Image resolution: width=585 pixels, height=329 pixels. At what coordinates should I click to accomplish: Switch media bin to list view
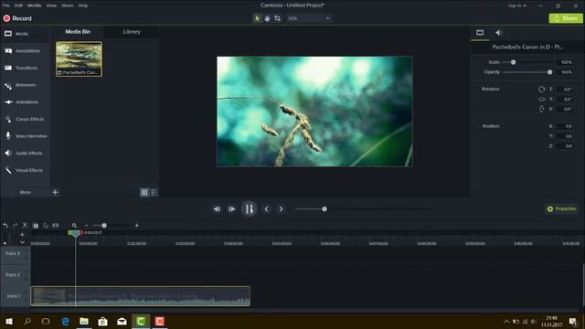tap(154, 193)
